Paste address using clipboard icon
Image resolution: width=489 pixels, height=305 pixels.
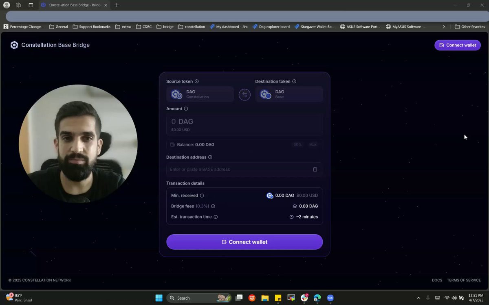pos(315,169)
